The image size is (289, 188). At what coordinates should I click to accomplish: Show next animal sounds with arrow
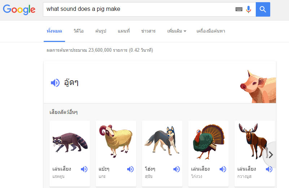click(x=271, y=155)
